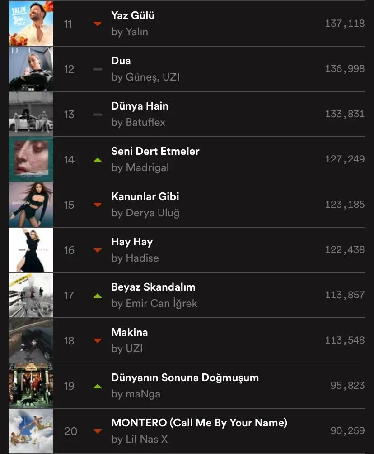
Task: Select rank number 19 in the chart
Action: click(x=70, y=386)
